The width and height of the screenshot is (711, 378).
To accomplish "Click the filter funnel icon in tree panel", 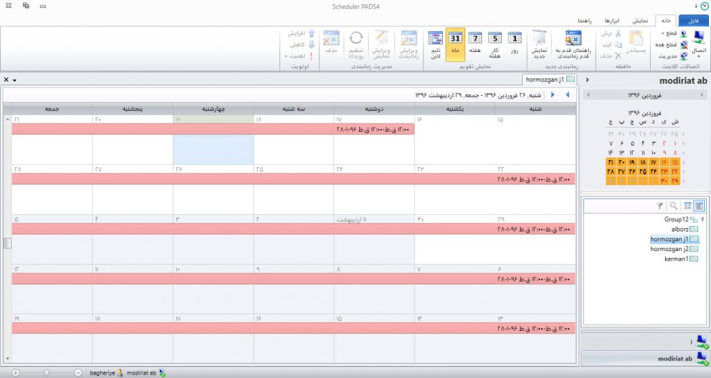I will (659, 206).
